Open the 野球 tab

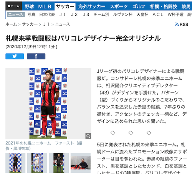click(30, 7)
